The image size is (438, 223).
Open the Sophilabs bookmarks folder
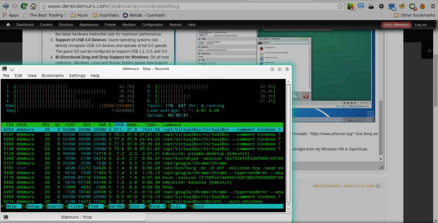coord(106,15)
